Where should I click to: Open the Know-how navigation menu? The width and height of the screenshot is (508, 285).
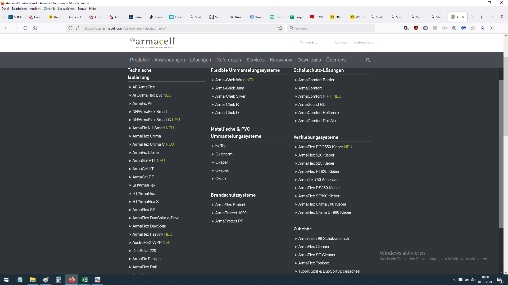pyautogui.click(x=281, y=60)
